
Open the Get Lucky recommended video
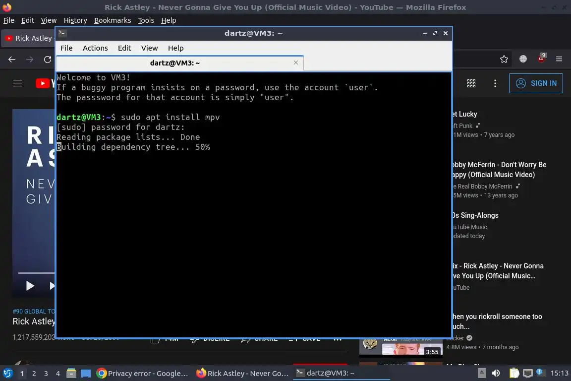point(464,114)
